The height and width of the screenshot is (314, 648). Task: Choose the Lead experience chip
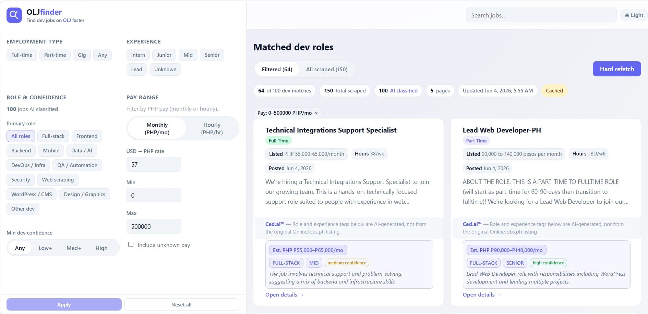[x=136, y=70]
